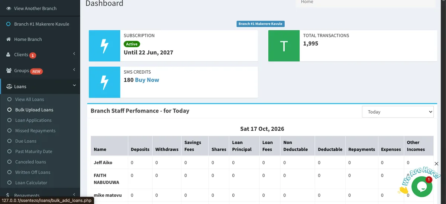
Task: Open the green live chat bubble
Action: pos(422,187)
